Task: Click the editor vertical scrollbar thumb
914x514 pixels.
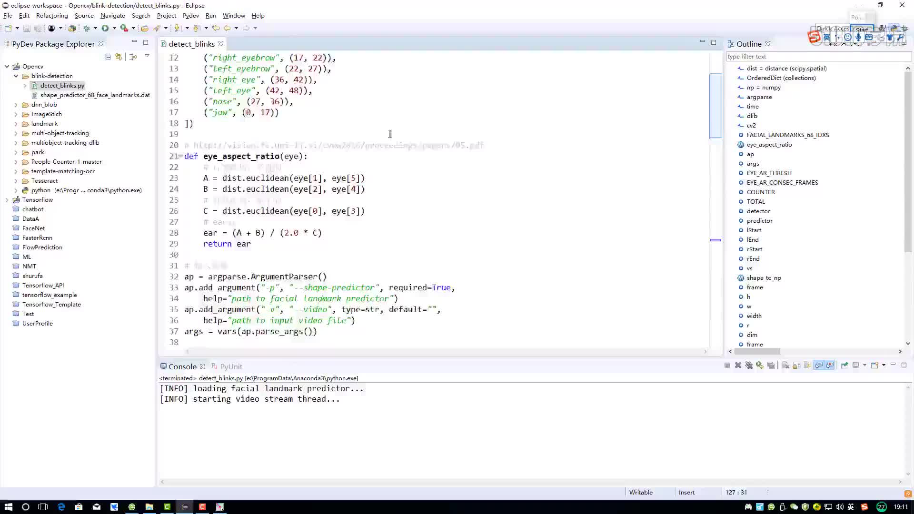Action: (715, 106)
